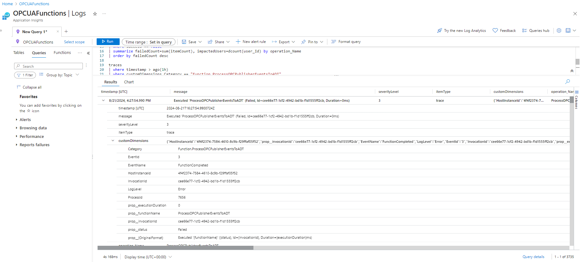Run the query
Image resolution: width=582 pixels, height=262 pixels.
(x=108, y=42)
